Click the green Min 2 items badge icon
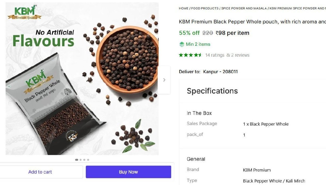This screenshot has height=185, width=326. 181,44
